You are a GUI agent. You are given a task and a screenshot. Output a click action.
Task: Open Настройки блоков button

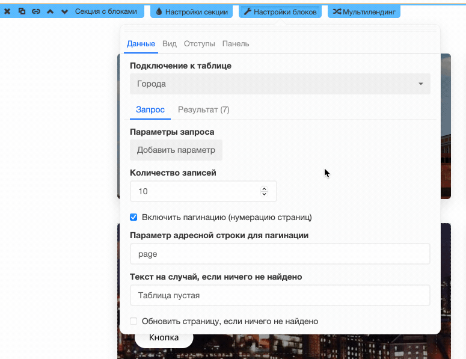click(x=280, y=12)
